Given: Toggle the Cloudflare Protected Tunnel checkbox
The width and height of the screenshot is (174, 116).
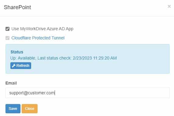Looking at the screenshot, I should click(x=7, y=38).
